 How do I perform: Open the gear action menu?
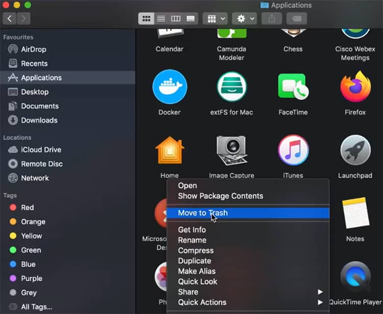245,18
